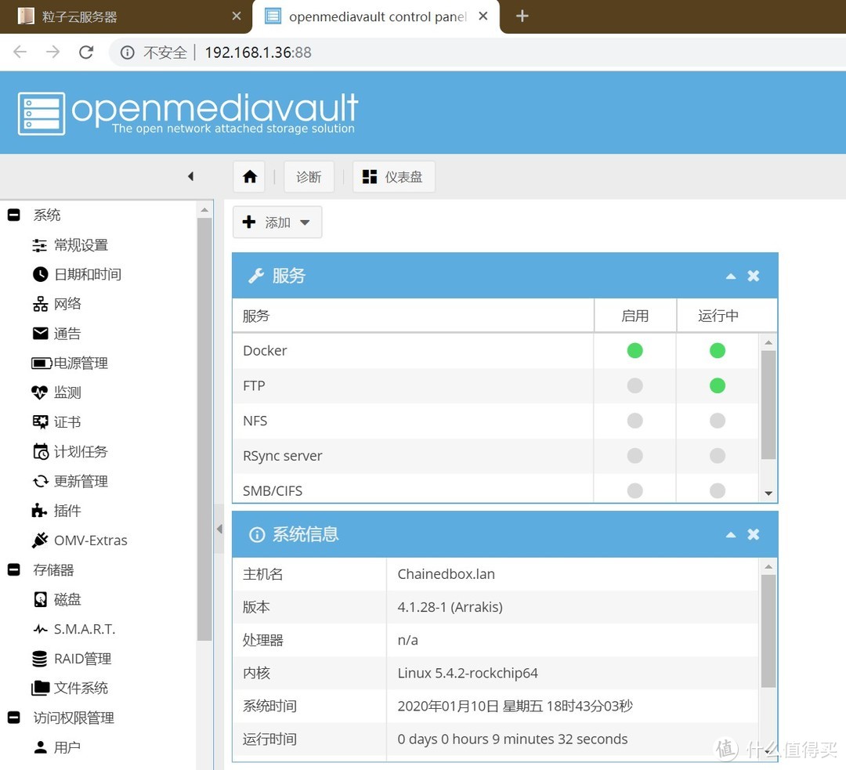Click the sidebar splitter collapse arrow
This screenshot has height=770, width=846.
pos(219,530)
